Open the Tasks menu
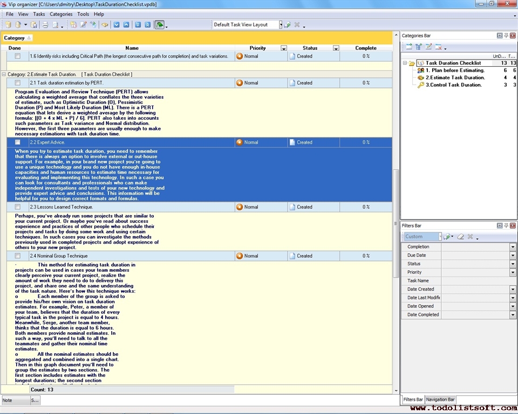Image resolution: width=518 pixels, height=414 pixels. 39,14
